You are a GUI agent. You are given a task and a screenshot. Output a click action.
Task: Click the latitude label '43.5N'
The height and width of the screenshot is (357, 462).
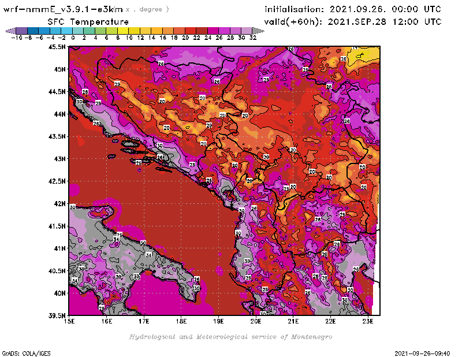point(57,136)
